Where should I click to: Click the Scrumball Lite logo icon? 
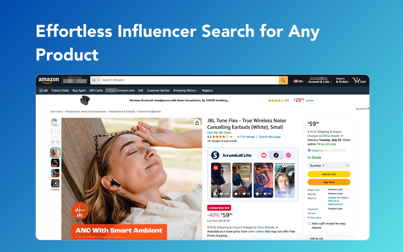(x=215, y=155)
